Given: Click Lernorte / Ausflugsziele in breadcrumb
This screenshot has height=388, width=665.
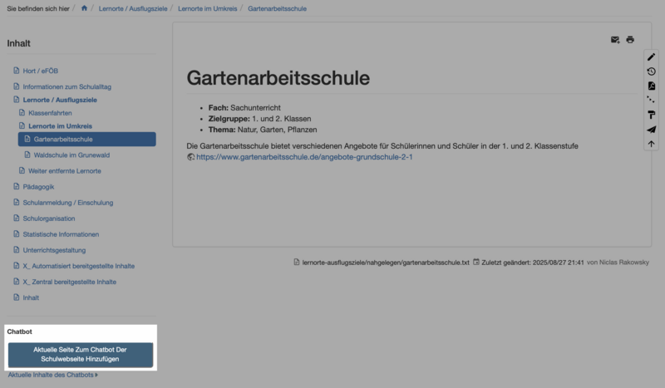Looking at the screenshot, I should pyautogui.click(x=133, y=9).
